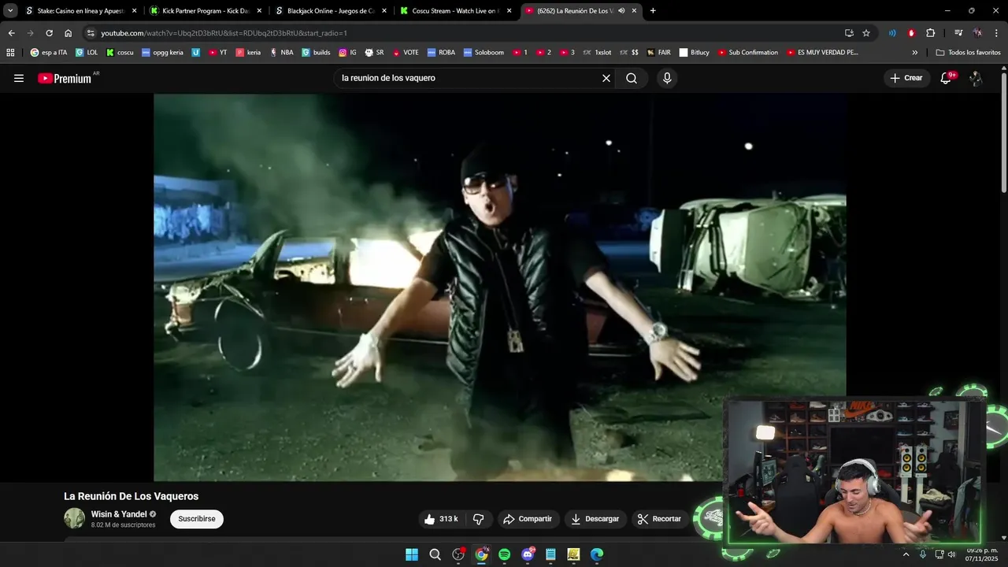The width and height of the screenshot is (1008, 567).
Task: Open Wisin & Yandel channel avatar
Action: pos(75,518)
